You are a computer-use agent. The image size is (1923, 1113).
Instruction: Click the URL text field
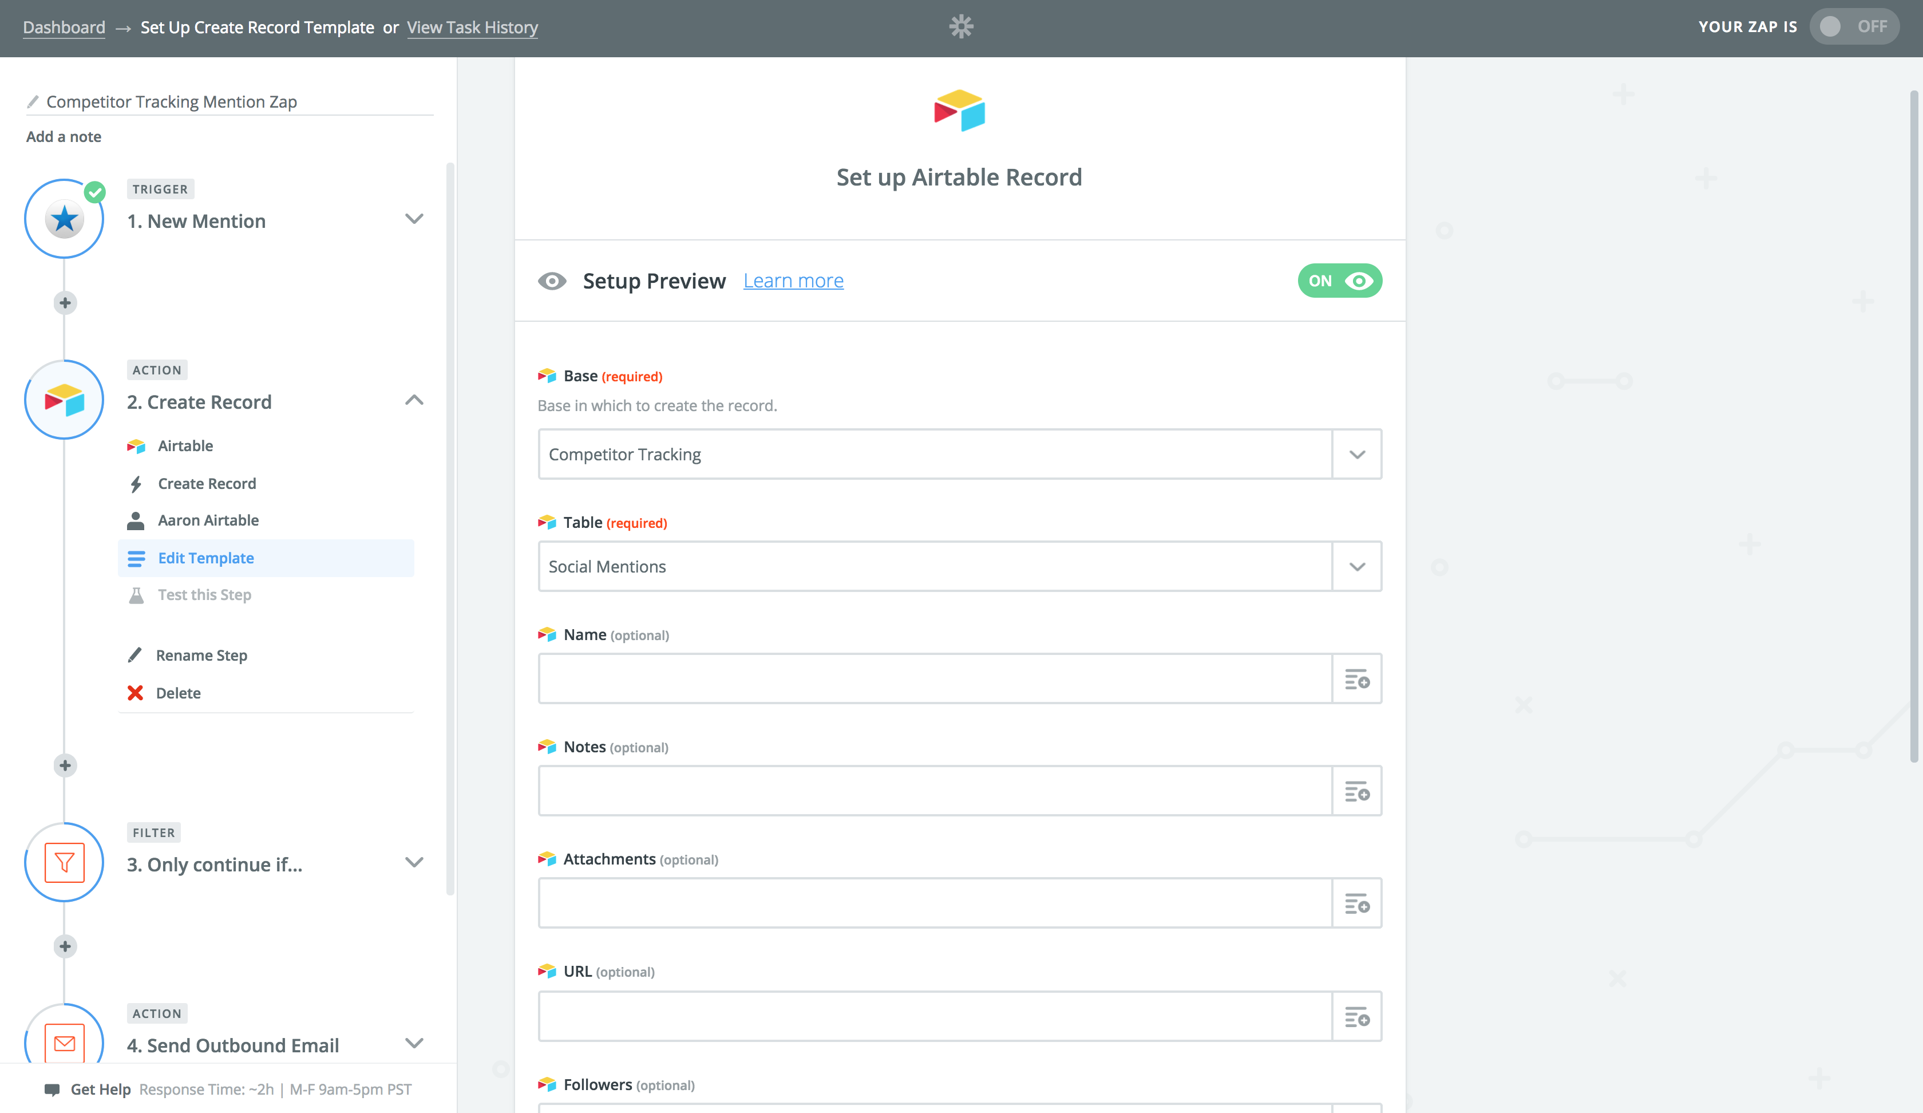(936, 1016)
